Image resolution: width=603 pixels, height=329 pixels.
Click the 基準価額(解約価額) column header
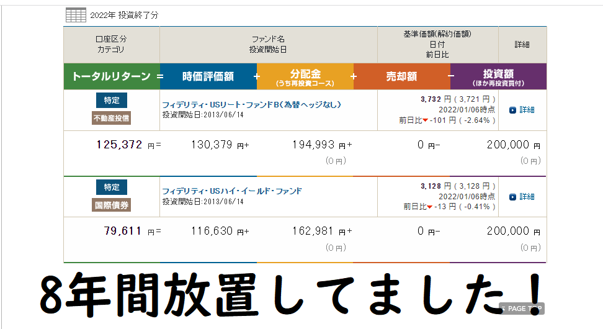pyautogui.click(x=437, y=45)
